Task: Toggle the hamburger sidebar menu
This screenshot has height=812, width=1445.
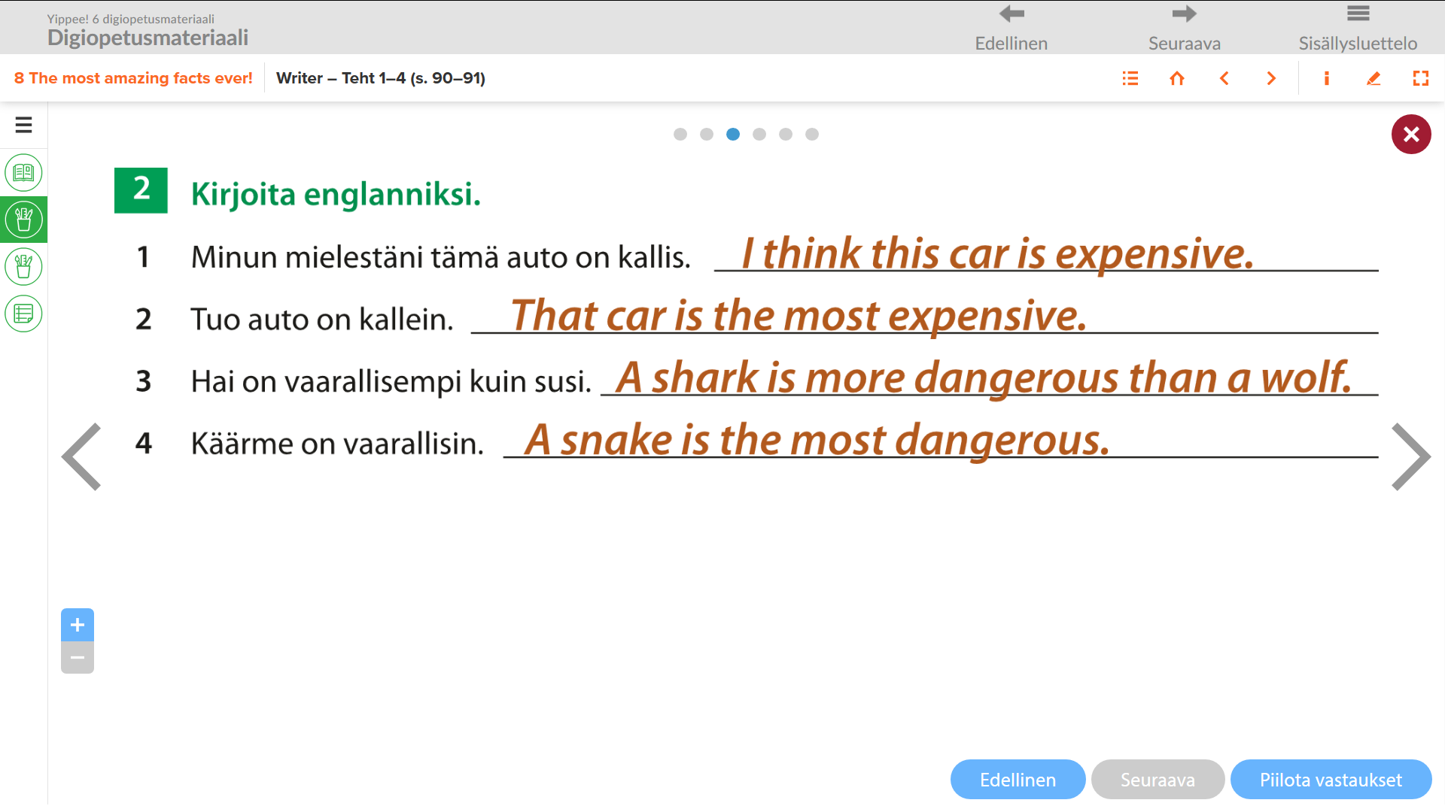Action: 23,125
